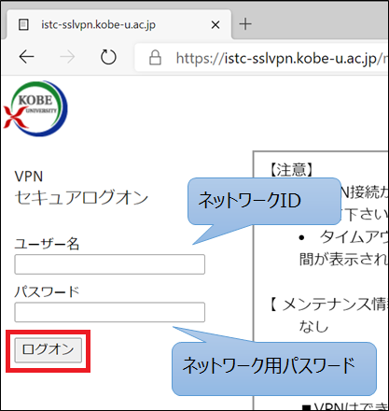Select the istc-sslvpn.kobe-u.ac.jp tab
The width and height of the screenshot is (389, 411).
pos(118,24)
